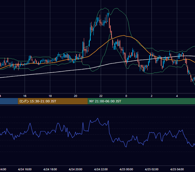This screenshot has width=195, height=172.
Task: Click the '18' hour label on price chart axis
Action: tap(50, 96)
